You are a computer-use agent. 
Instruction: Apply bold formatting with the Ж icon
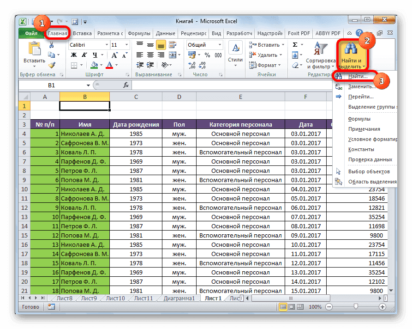74,54
